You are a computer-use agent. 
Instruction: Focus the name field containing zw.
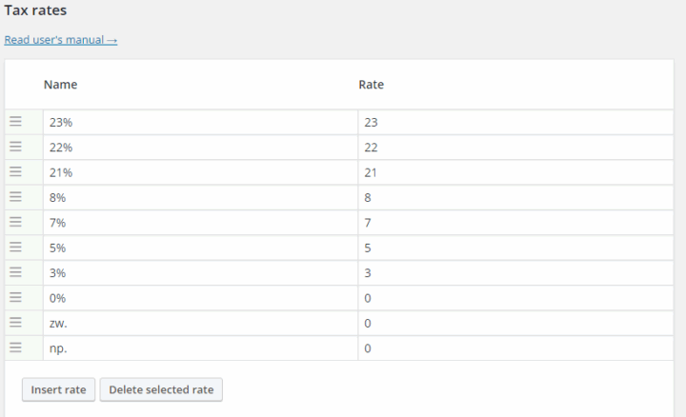(x=200, y=323)
